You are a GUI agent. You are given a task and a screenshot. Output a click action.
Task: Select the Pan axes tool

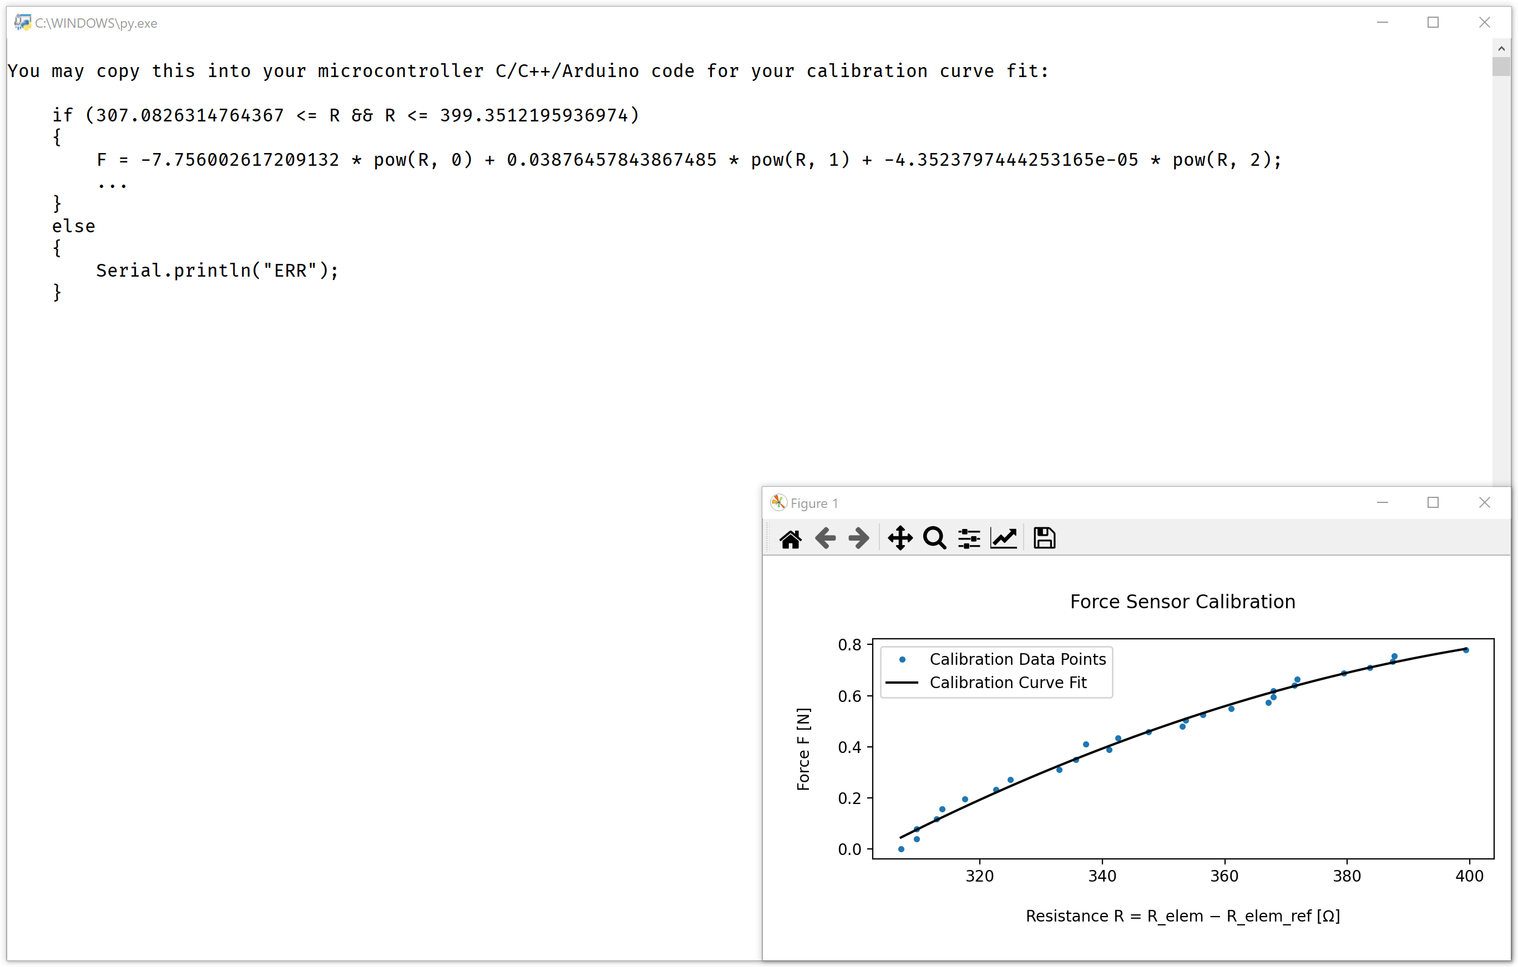pyautogui.click(x=900, y=538)
